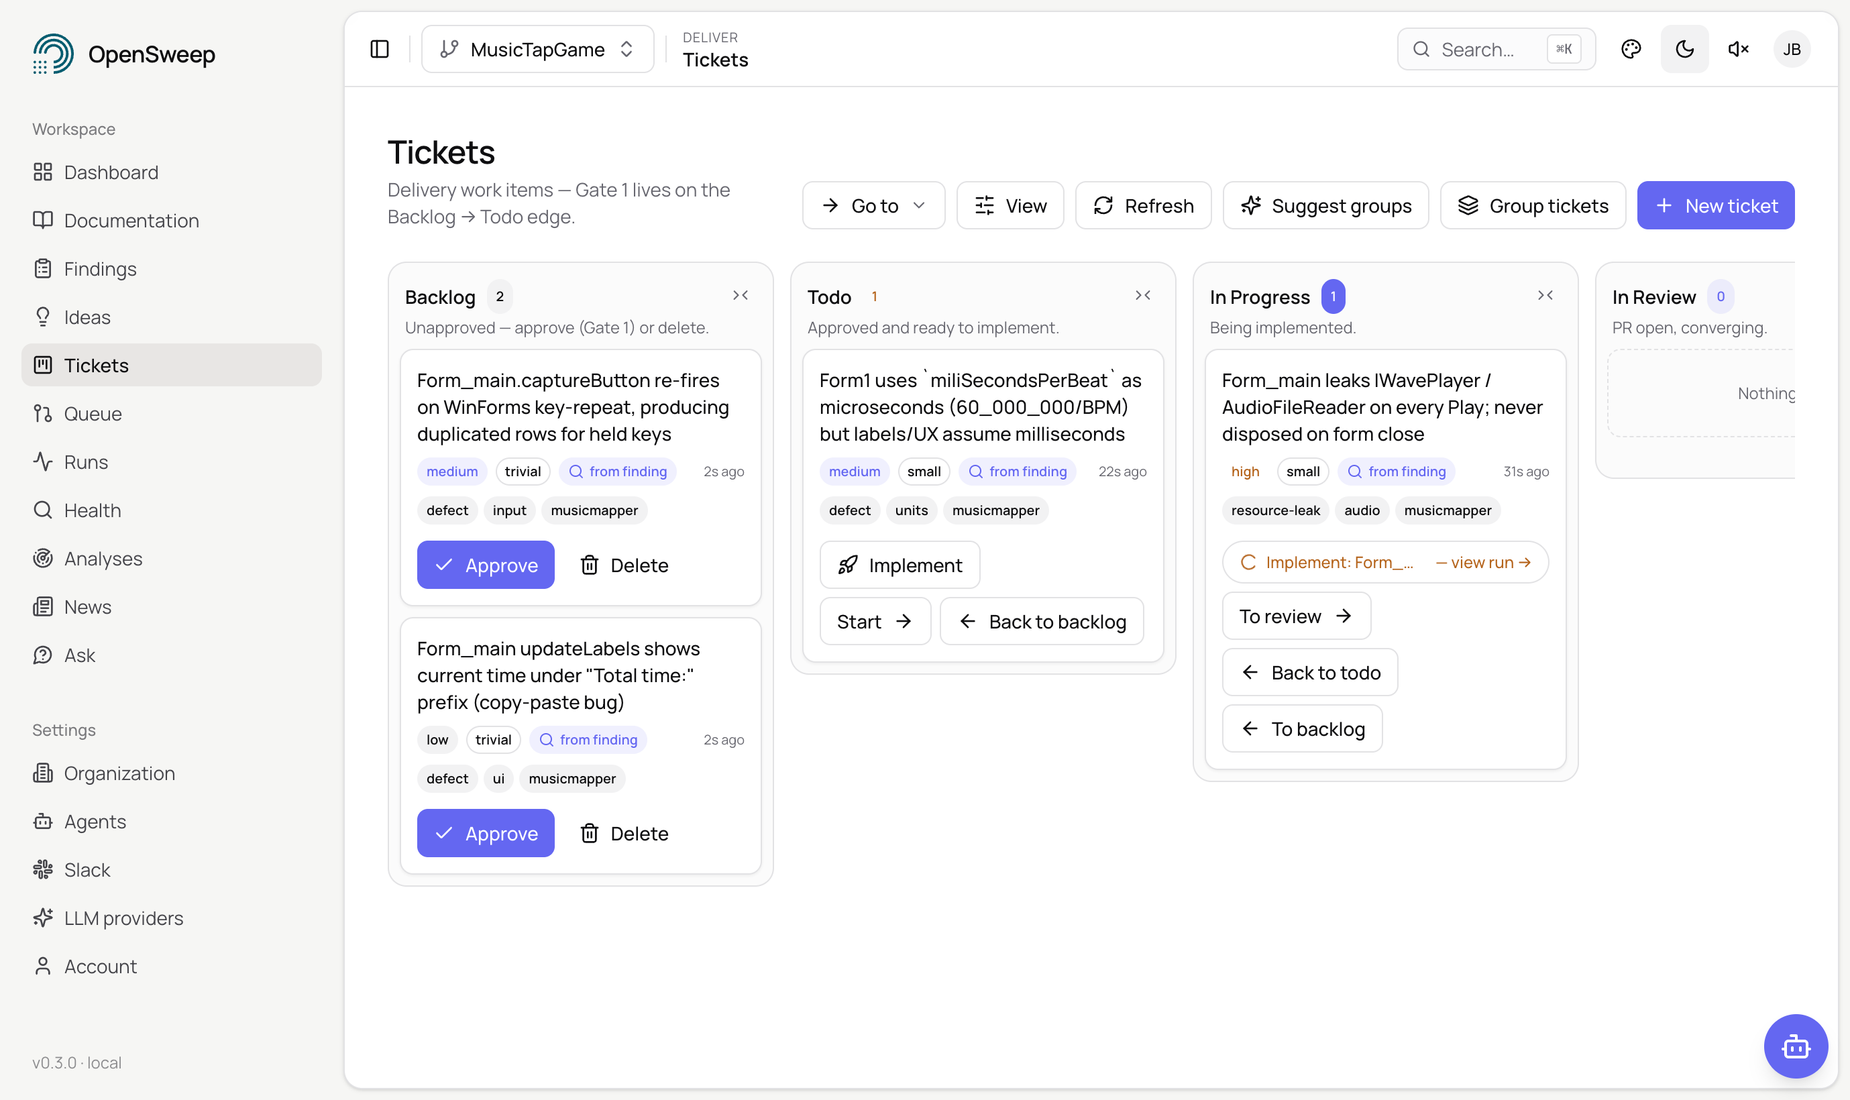The image size is (1850, 1100).
Task: Open News in sidebar
Action: [x=171, y=606]
